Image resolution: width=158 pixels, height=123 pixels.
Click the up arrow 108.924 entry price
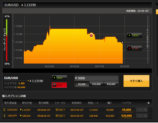point(25,116)
